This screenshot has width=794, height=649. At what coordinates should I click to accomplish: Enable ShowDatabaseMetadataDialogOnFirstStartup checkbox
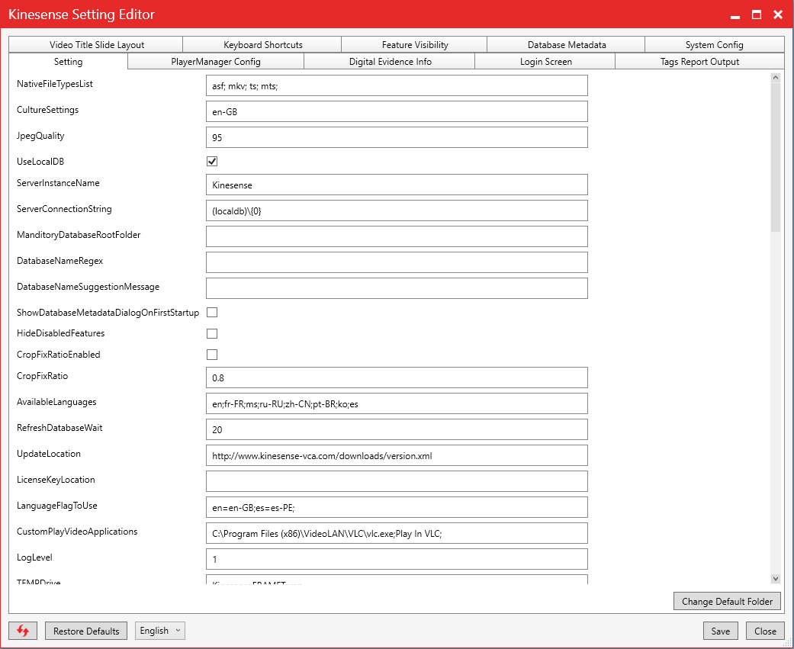click(x=212, y=312)
